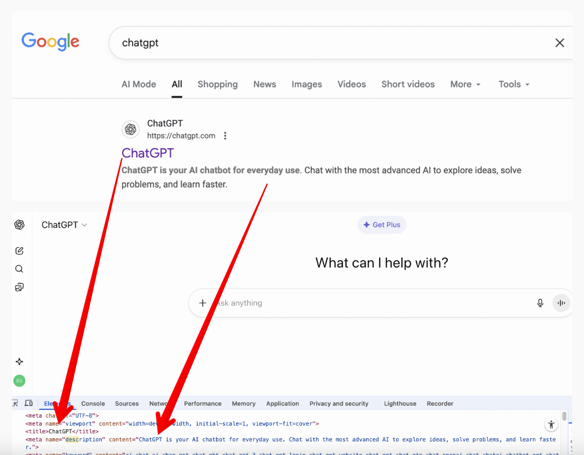Click the new chat pencil icon
This screenshot has height=455, width=584.
(x=19, y=251)
